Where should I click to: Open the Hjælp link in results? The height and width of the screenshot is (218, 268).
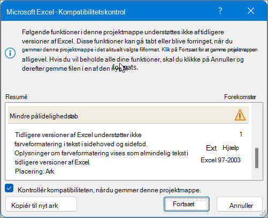point(231,148)
